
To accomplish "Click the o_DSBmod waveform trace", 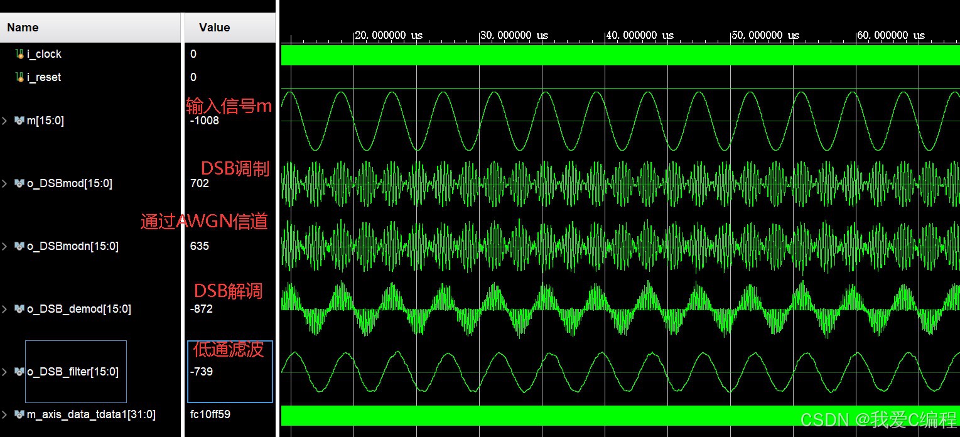I will [x=620, y=183].
